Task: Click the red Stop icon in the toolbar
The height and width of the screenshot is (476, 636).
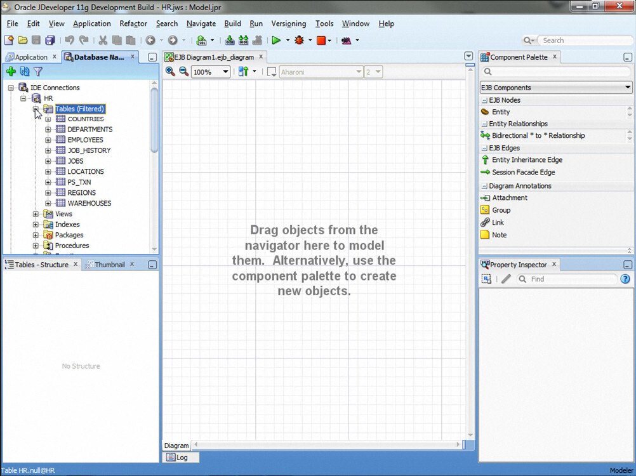Action: [320, 40]
